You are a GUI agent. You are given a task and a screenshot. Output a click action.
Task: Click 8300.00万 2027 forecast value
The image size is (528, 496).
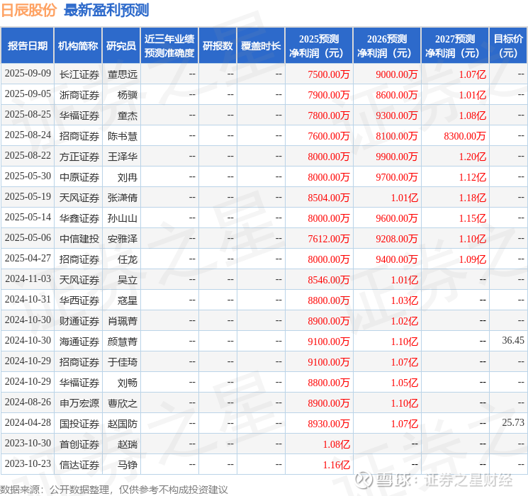point(465,136)
